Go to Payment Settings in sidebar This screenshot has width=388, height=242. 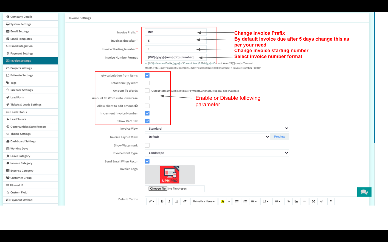coord(22,54)
